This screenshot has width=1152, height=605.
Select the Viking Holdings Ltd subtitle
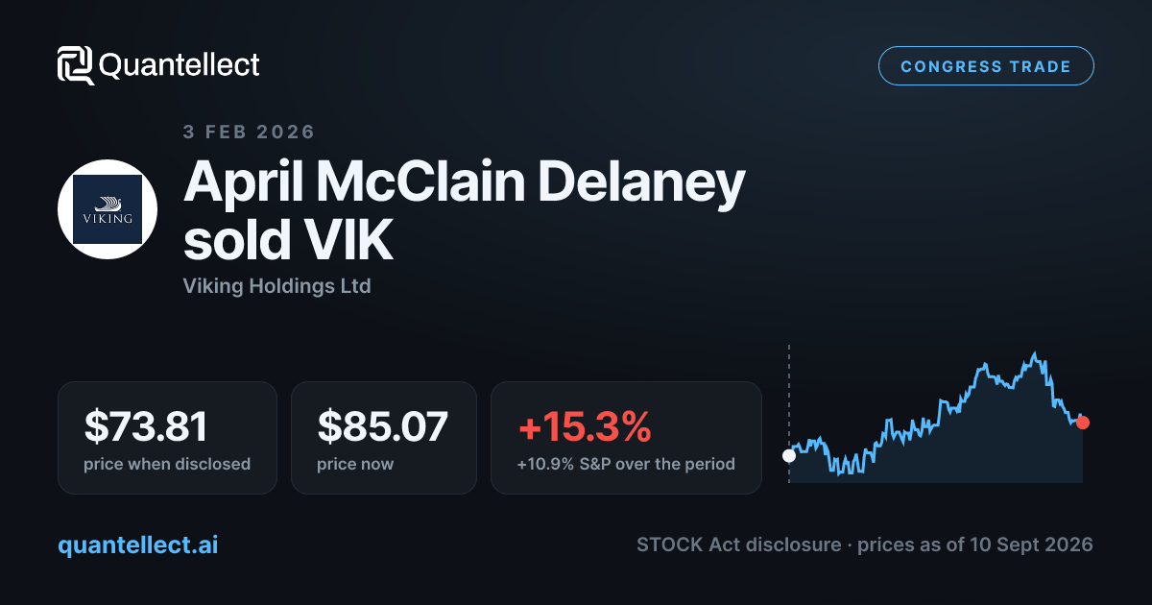coord(276,286)
